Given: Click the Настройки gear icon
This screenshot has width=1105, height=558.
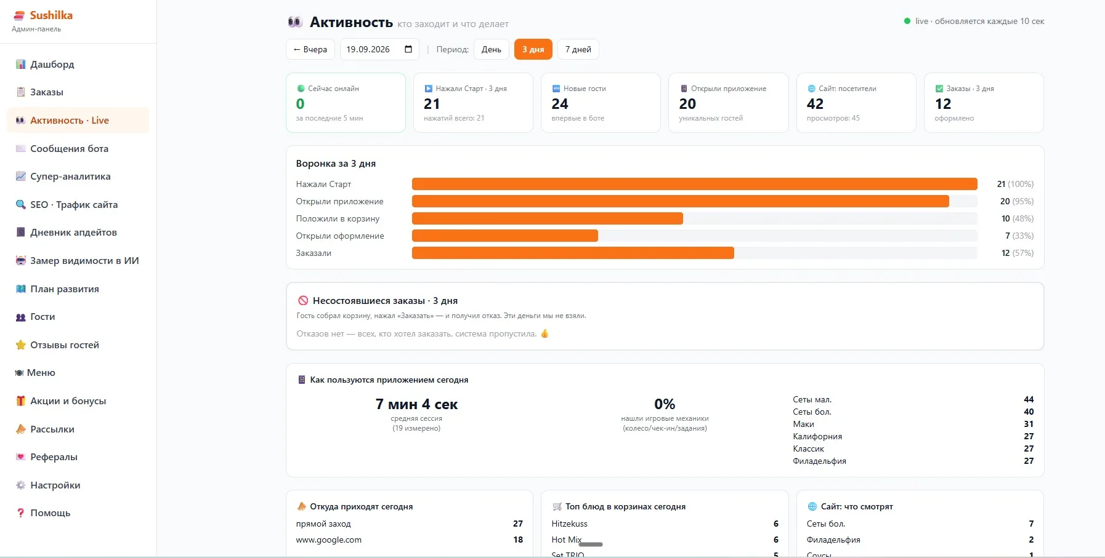Looking at the screenshot, I should coord(21,485).
